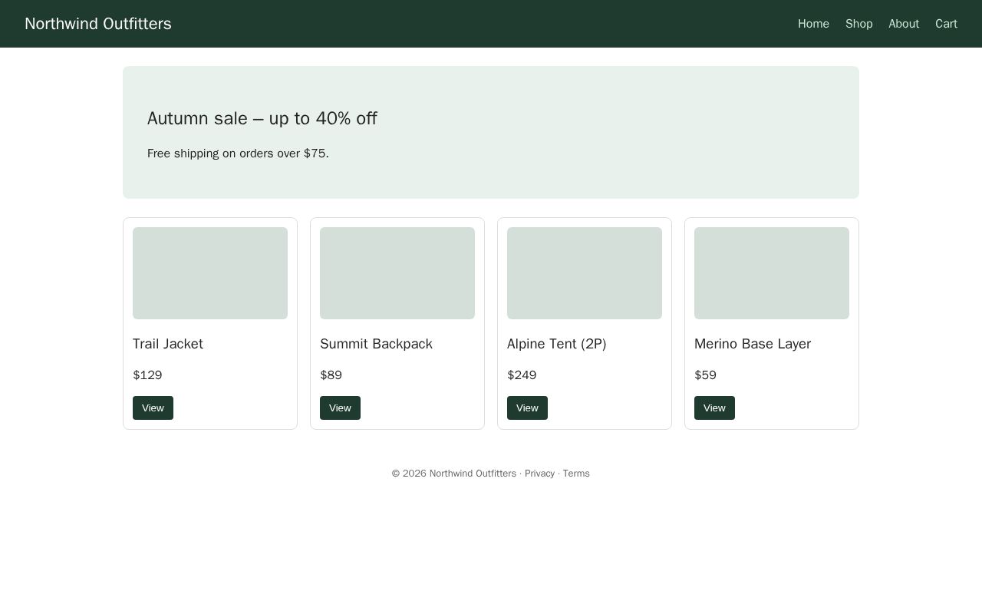Select the Merino Base Layer title
The width and height of the screenshot is (982, 614).
[753, 344]
